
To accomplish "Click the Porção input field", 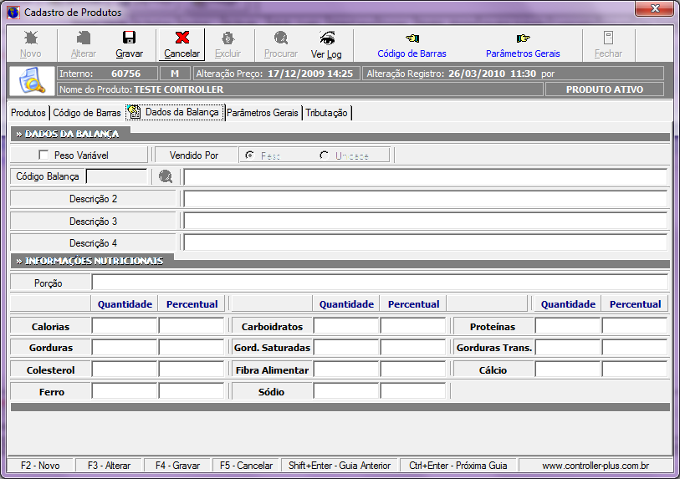I will tap(380, 283).
